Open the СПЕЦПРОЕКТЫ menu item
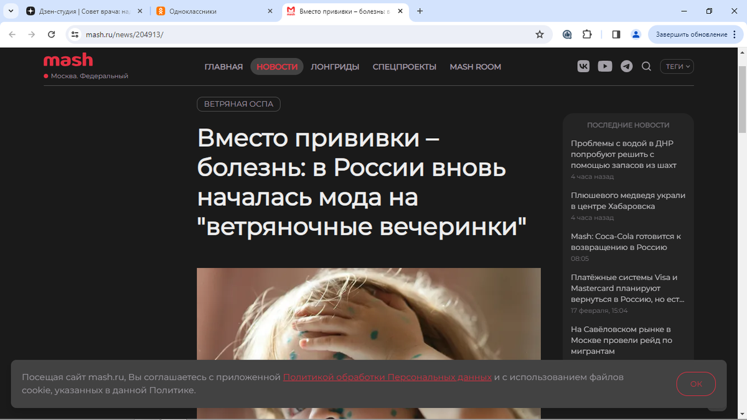Viewport: 747px width, 420px height. (x=405, y=67)
